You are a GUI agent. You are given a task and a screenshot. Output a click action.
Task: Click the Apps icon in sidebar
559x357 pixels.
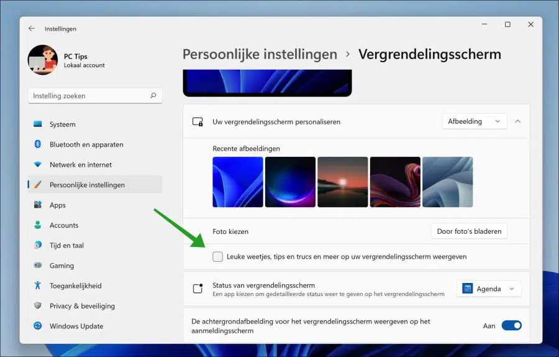click(x=38, y=205)
